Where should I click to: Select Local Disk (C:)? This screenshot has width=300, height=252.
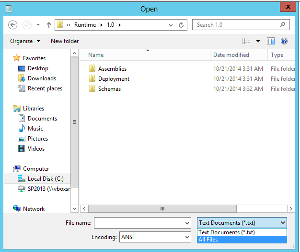pos(37,179)
